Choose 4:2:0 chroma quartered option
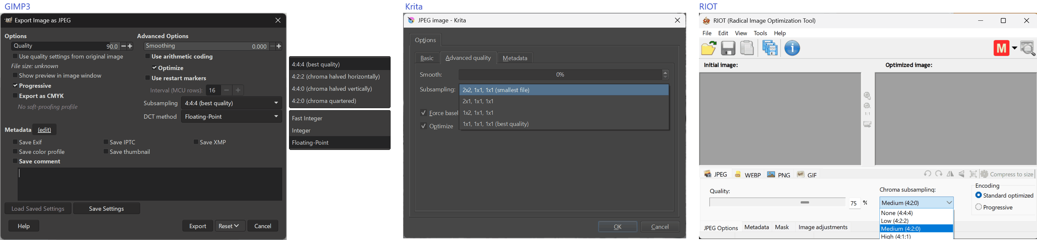Image resolution: width=1037 pixels, height=240 pixels. pyautogui.click(x=339, y=101)
